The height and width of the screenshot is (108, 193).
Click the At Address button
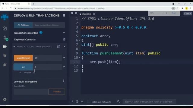pos(23,25)
